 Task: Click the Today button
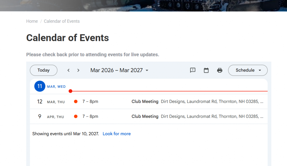(x=43, y=70)
